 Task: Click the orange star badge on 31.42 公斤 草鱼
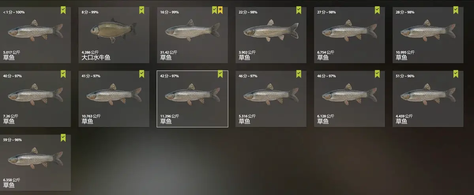[x=220, y=10]
